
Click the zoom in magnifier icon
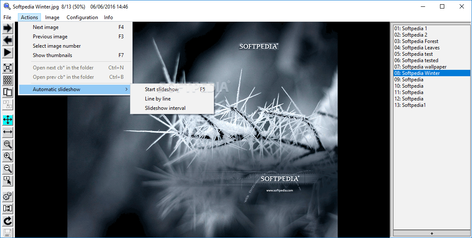point(8,156)
